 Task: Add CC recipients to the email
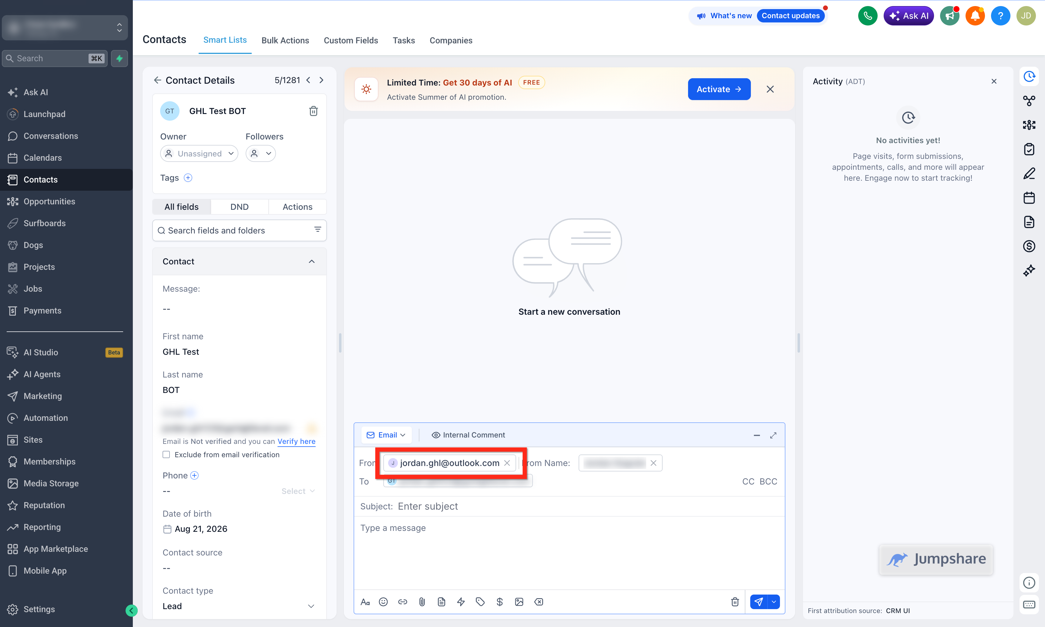tap(748, 482)
